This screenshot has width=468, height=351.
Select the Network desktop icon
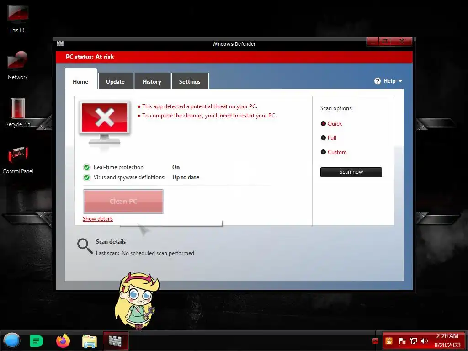point(18,66)
